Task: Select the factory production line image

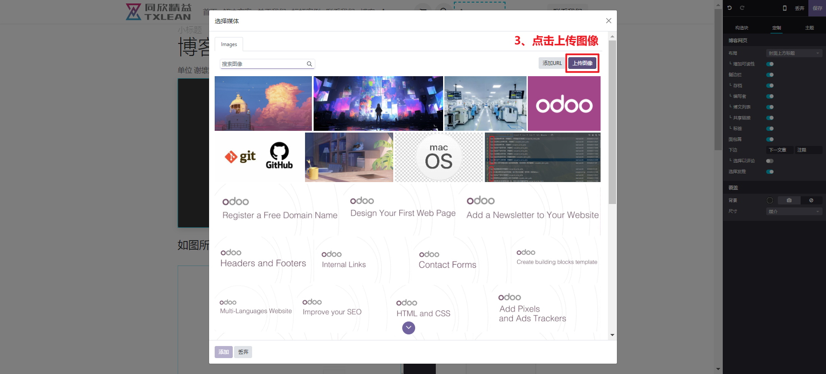Action: pos(485,103)
